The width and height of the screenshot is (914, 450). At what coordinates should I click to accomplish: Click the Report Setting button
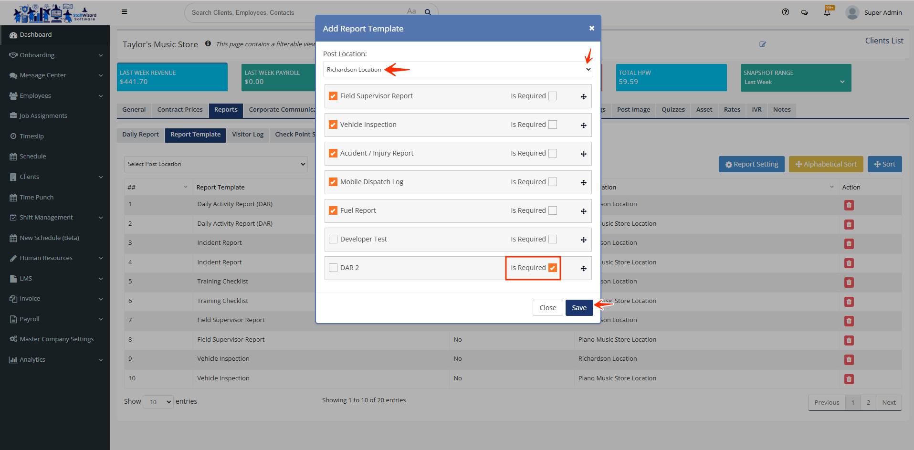click(x=751, y=164)
